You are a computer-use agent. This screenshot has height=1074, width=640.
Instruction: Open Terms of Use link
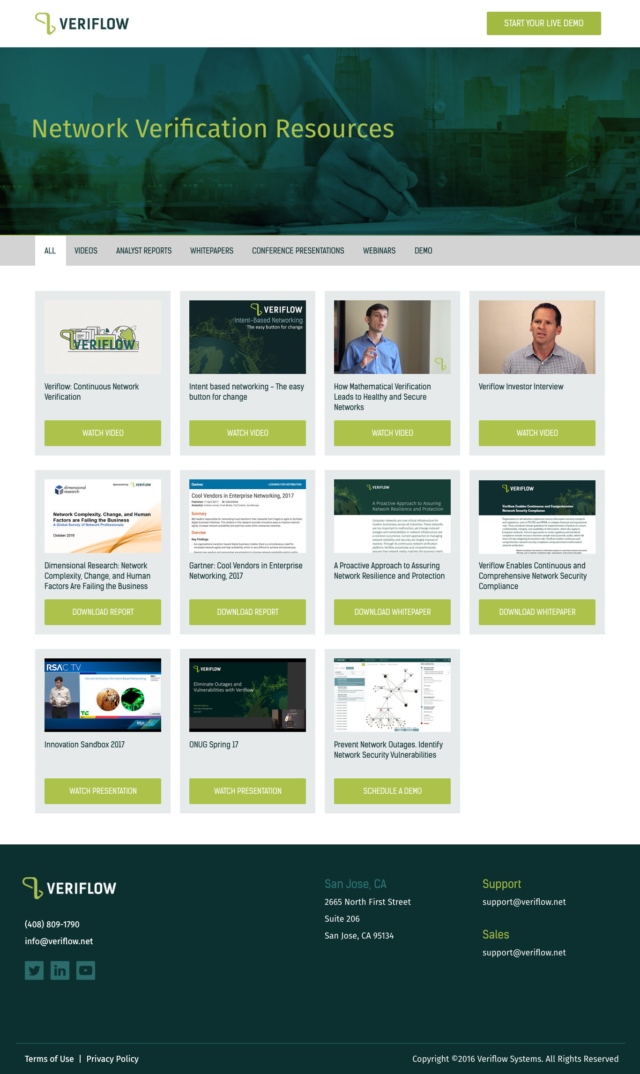[x=49, y=1059]
